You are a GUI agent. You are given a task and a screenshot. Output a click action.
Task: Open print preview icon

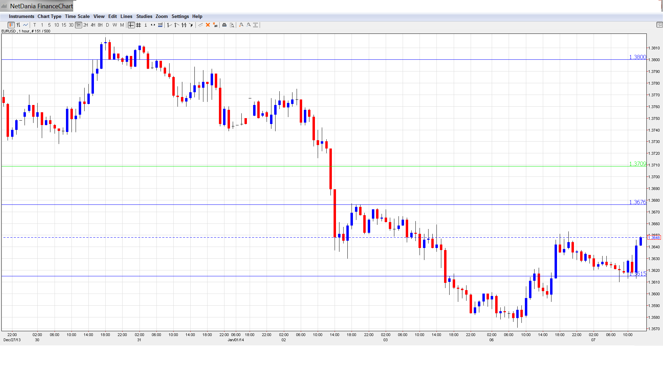pos(232,25)
